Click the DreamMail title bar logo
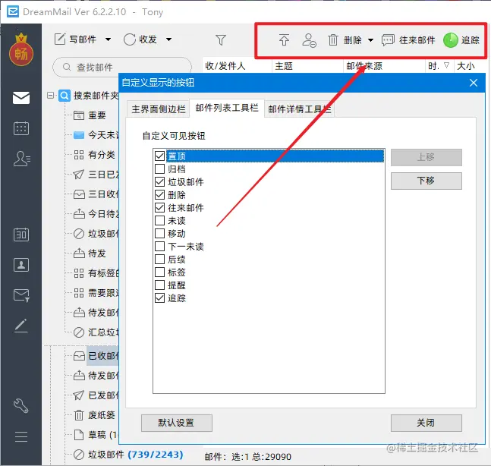The width and height of the screenshot is (491, 466). pyautogui.click(x=13, y=11)
